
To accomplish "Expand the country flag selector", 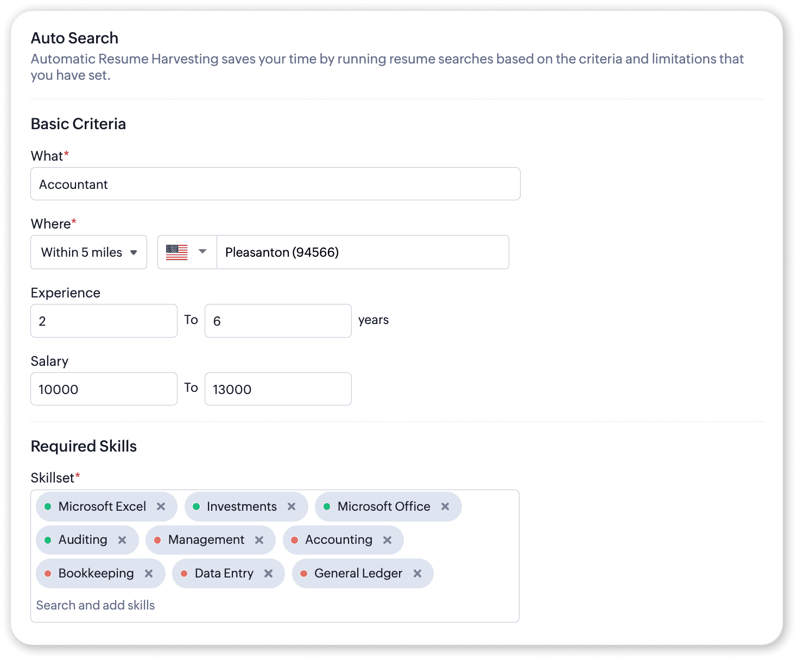I will click(x=202, y=251).
